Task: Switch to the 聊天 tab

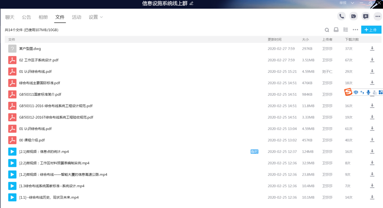Action: (10, 17)
